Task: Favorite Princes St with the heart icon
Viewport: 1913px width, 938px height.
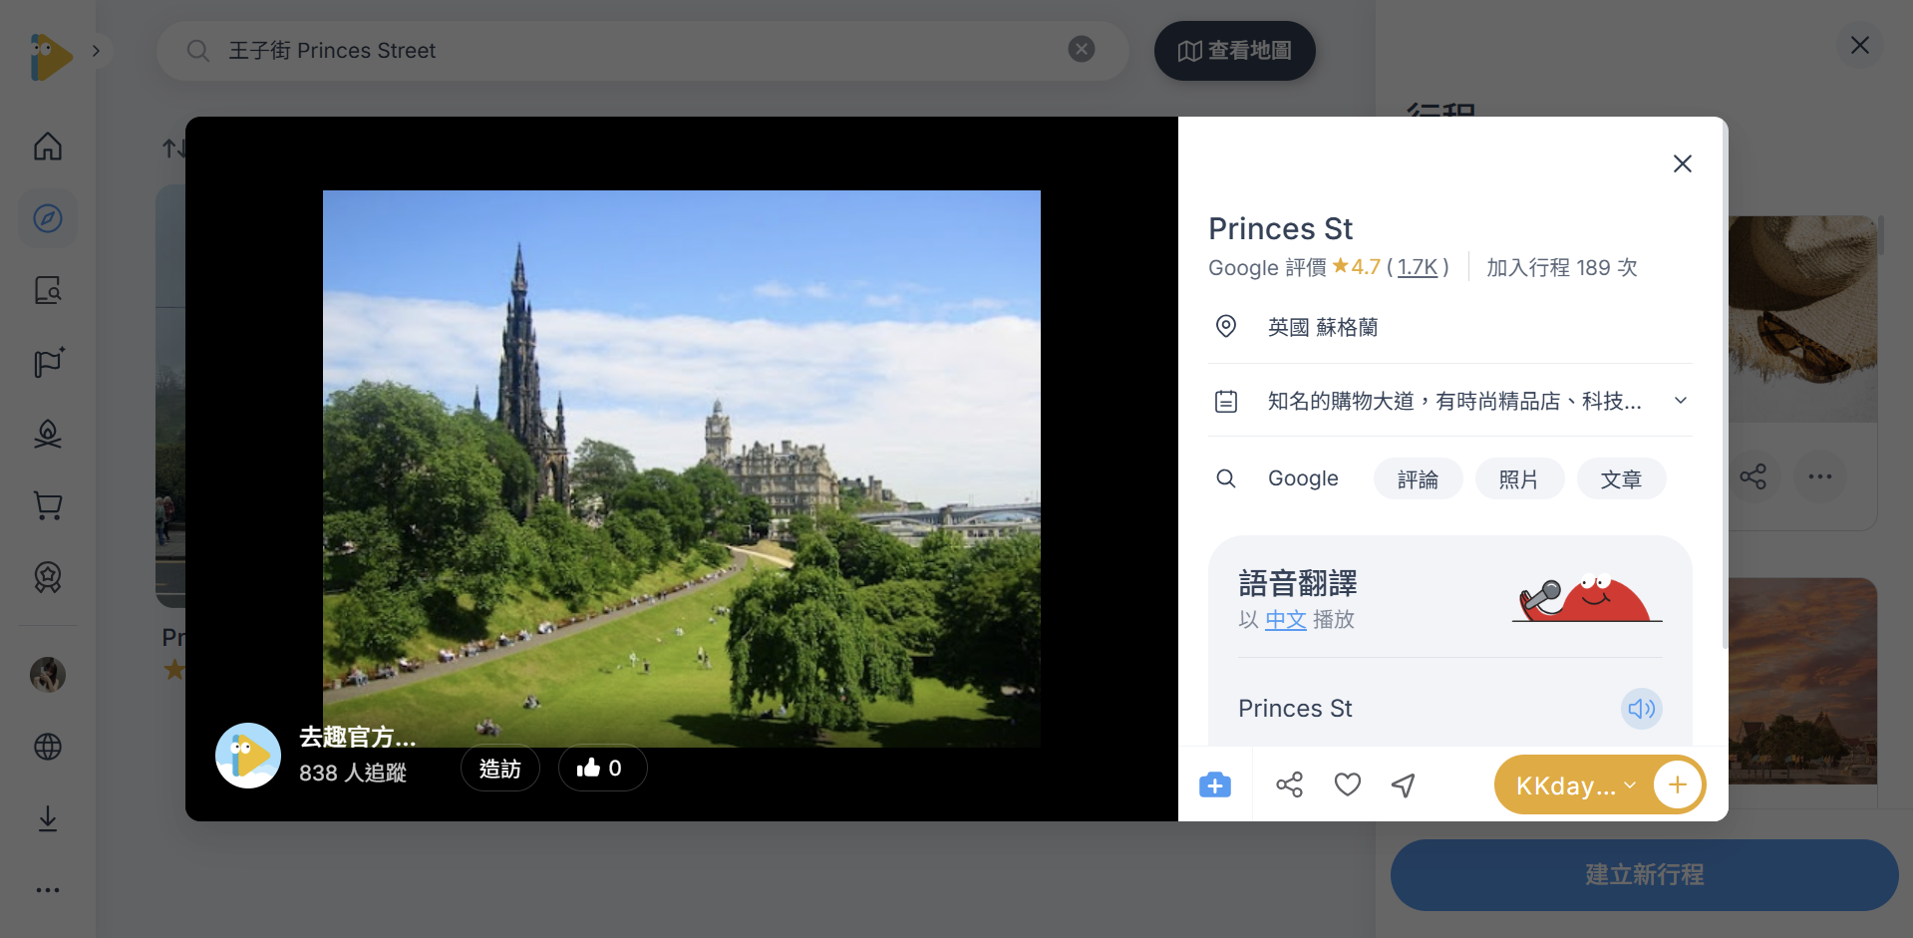Action: click(1347, 784)
